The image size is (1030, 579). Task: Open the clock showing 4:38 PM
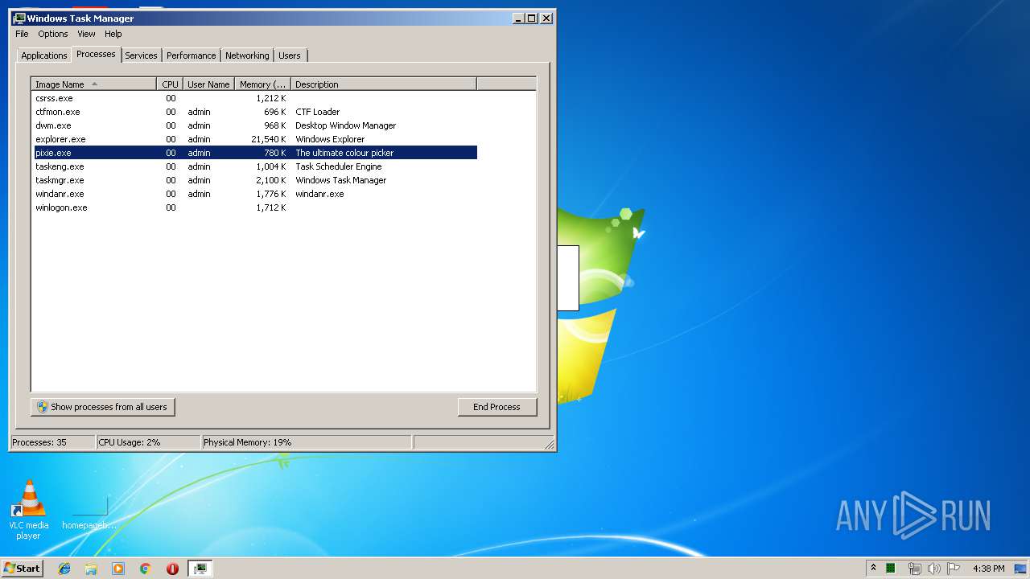pyautogui.click(x=988, y=569)
